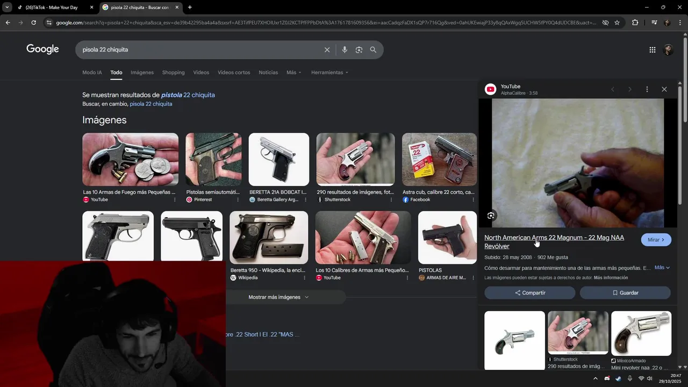Screen dimensions: 688x387
Task: Switch to the Videos cortos tab
Action: pyautogui.click(x=234, y=73)
